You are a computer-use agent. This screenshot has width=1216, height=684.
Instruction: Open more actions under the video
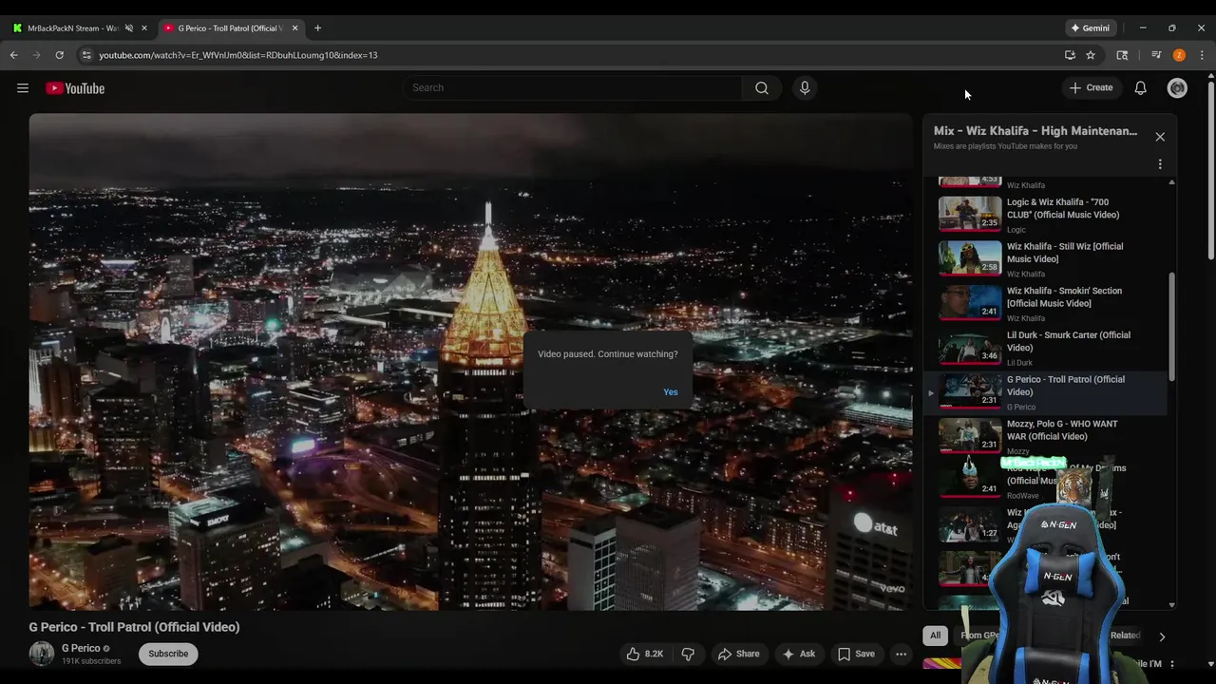pos(901,654)
